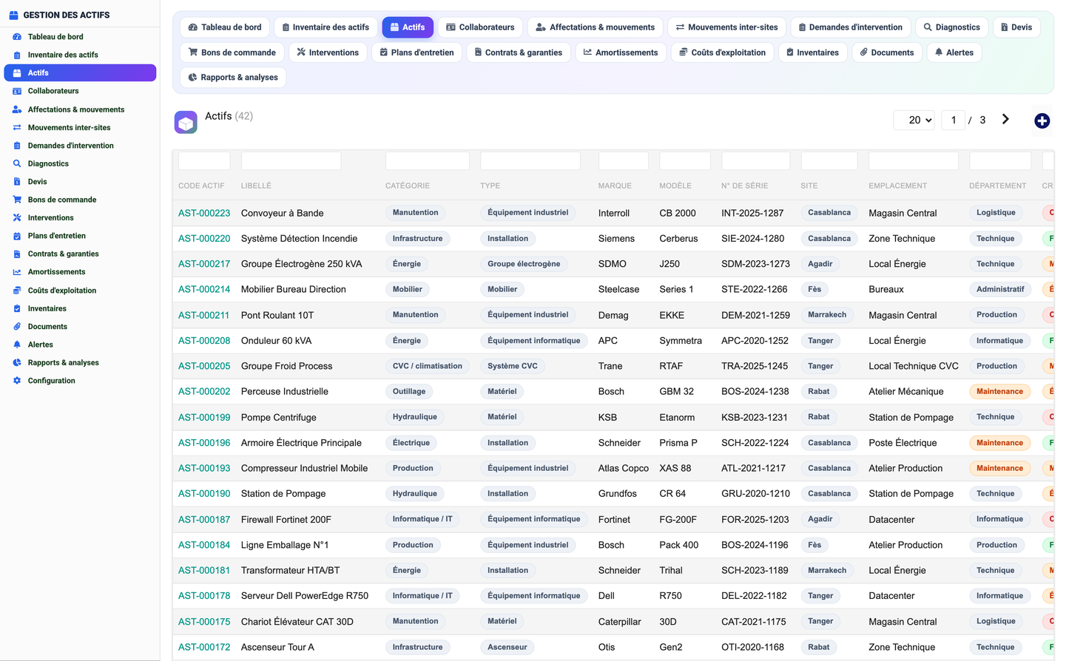Image resolution: width=1069 pixels, height=661 pixels.
Task: Open the Affectations & mouvements tab
Action: [x=595, y=27]
